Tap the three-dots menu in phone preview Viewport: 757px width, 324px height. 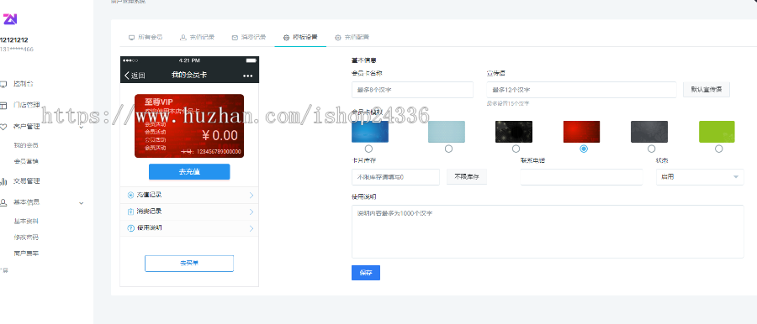coord(247,76)
